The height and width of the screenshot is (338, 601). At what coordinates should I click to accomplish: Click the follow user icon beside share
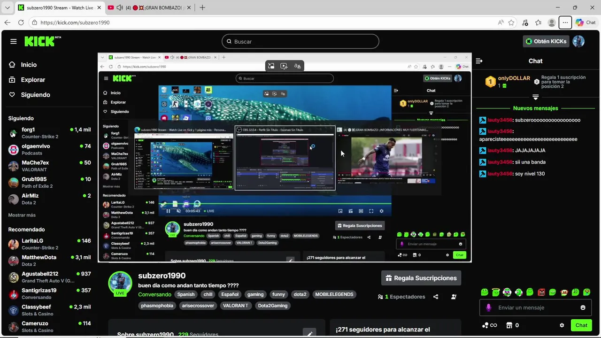(x=454, y=297)
